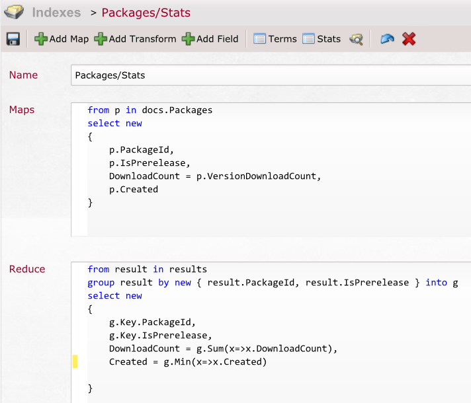Click the 'Created = g.Min' line in Reduce
This screenshot has width=471, height=403.
[188, 362]
